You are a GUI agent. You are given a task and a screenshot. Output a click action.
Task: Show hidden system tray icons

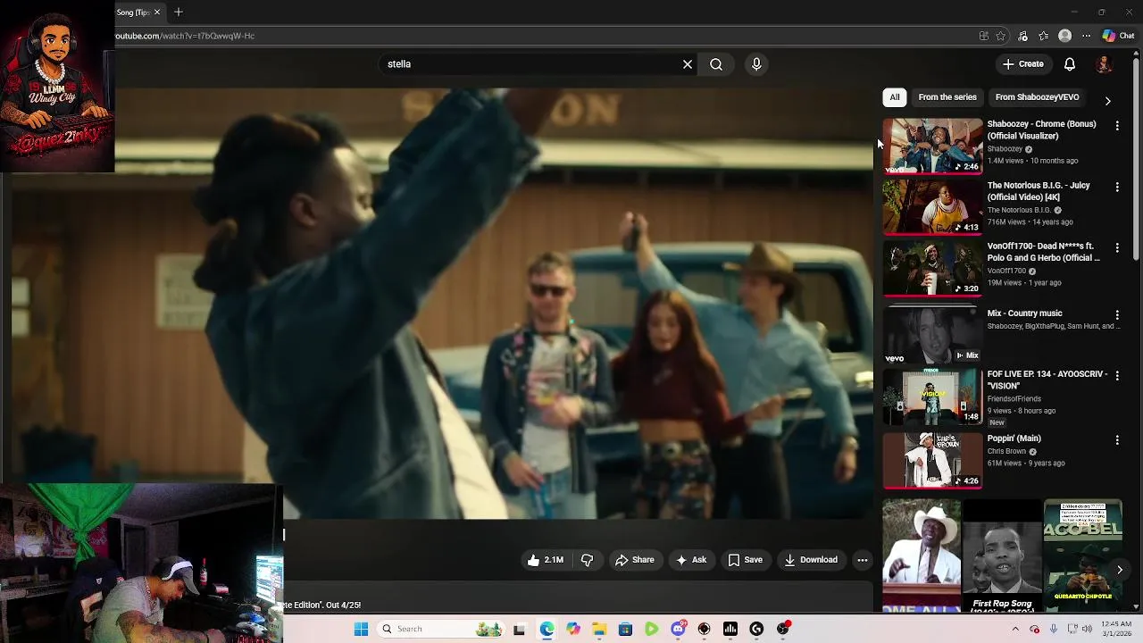(x=1015, y=629)
